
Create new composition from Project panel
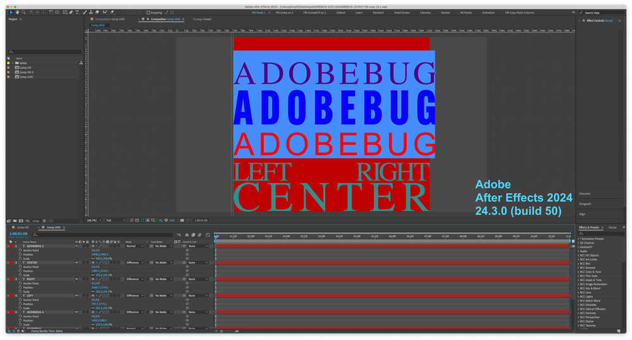[x=21, y=220]
